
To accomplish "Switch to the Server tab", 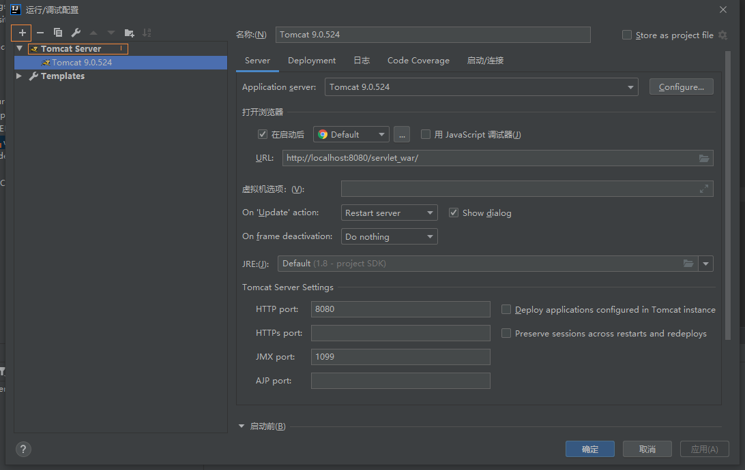I will pyautogui.click(x=257, y=60).
